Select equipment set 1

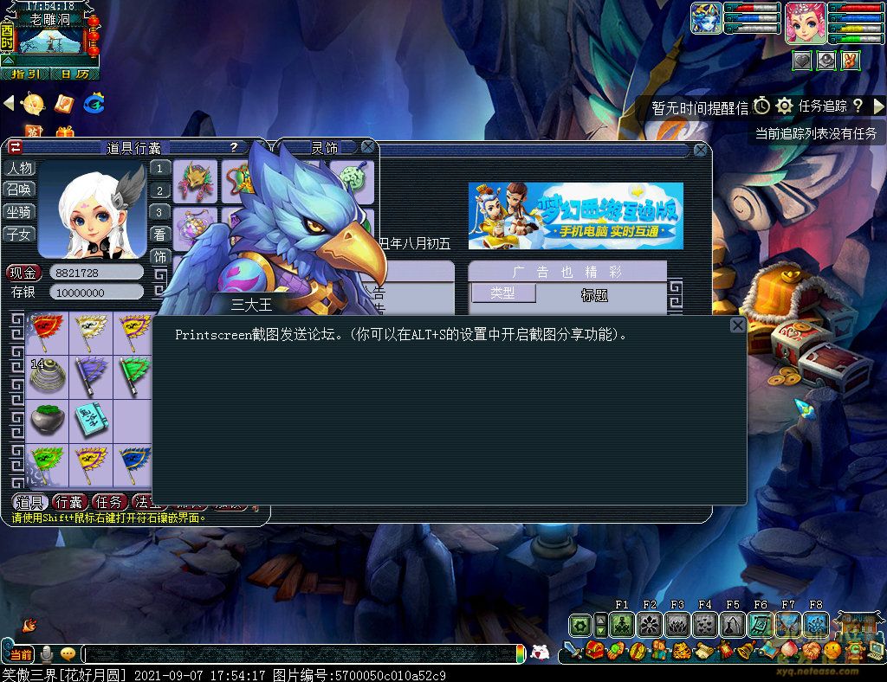click(160, 169)
